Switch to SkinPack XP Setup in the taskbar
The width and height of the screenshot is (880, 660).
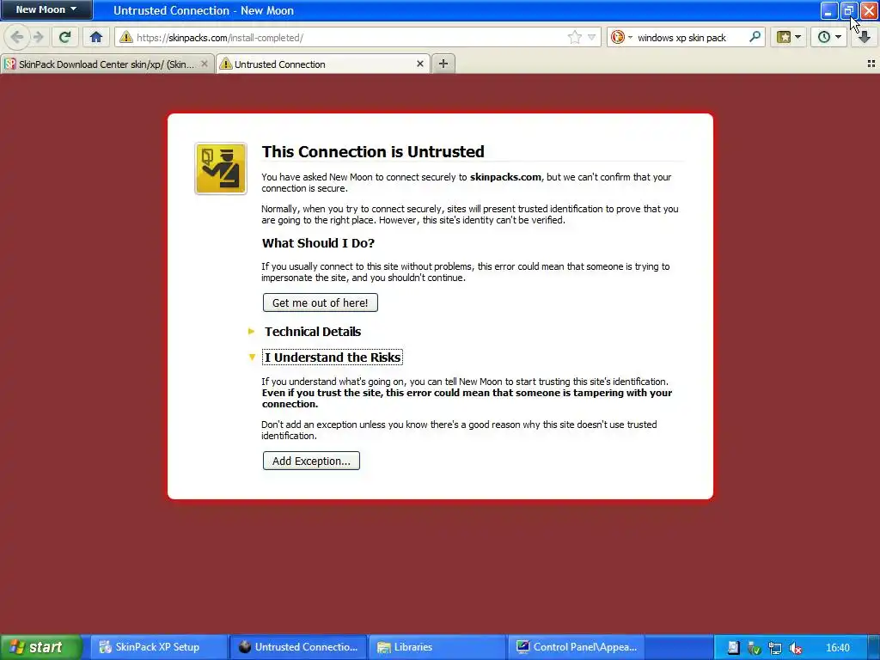tap(157, 647)
